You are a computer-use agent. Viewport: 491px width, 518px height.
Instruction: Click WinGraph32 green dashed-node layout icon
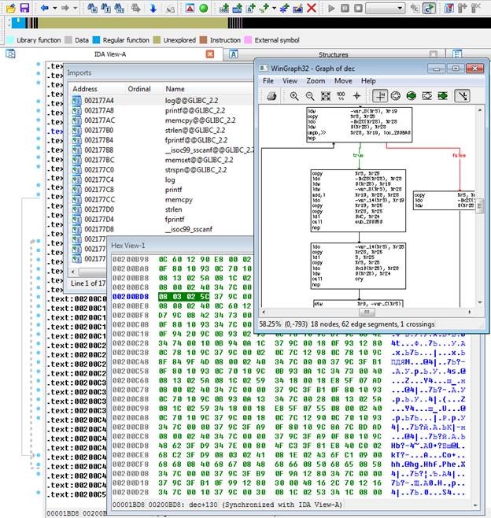[x=442, y=96]
